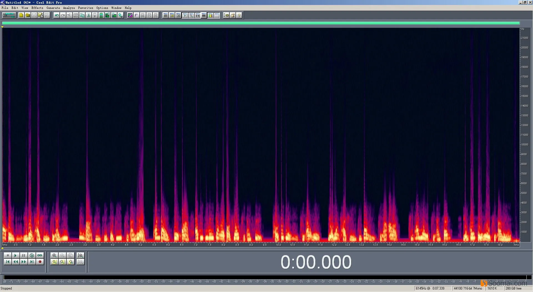Click the '44100 ?16-bit ?Mono' status entry
The image size is (533, 292).
point(468,288)
